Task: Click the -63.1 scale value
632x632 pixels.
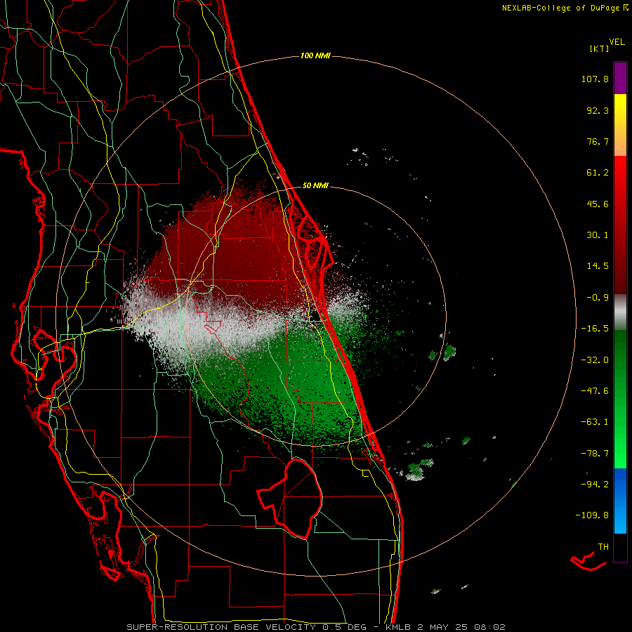Action: (595, 422)
